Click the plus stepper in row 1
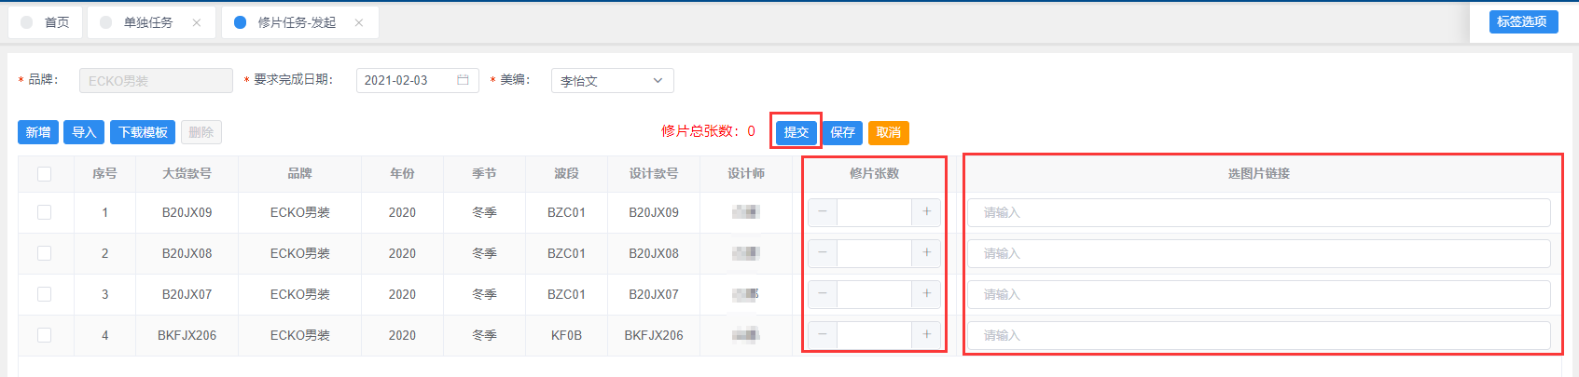Viewport: 1579px width, 377px height. (926, 212)
